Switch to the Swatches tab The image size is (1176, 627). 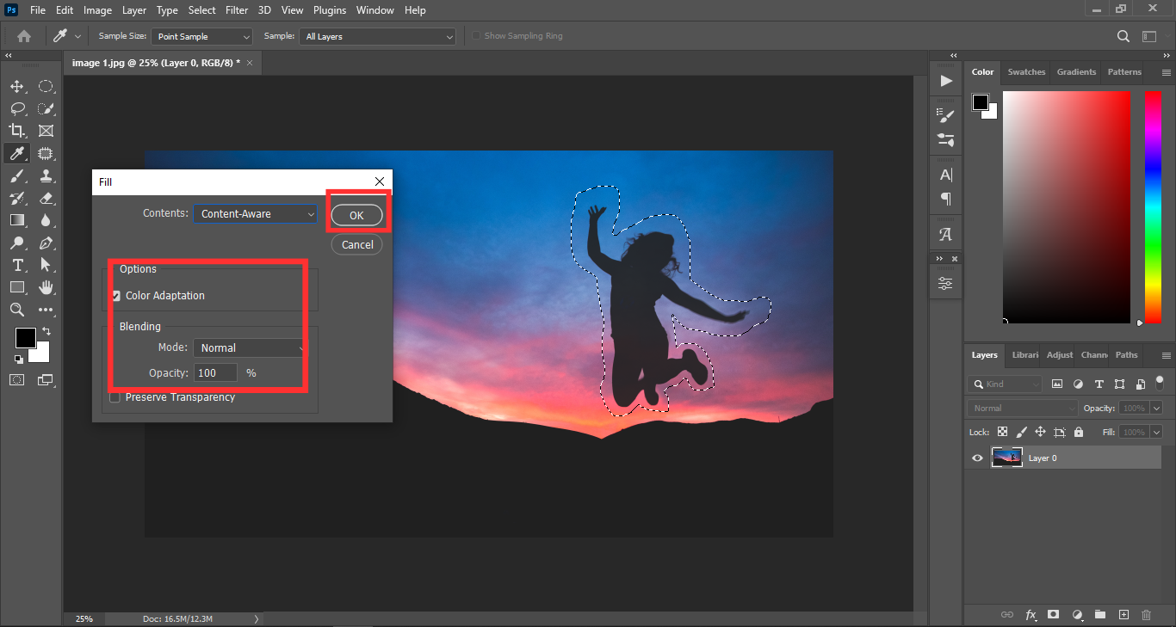[1026, 72]
